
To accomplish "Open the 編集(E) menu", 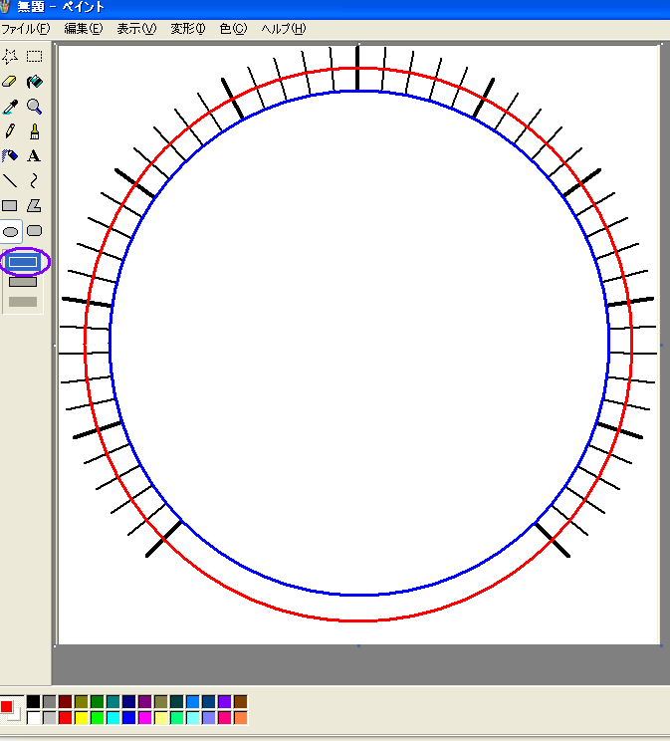I will tap(84, 29).
